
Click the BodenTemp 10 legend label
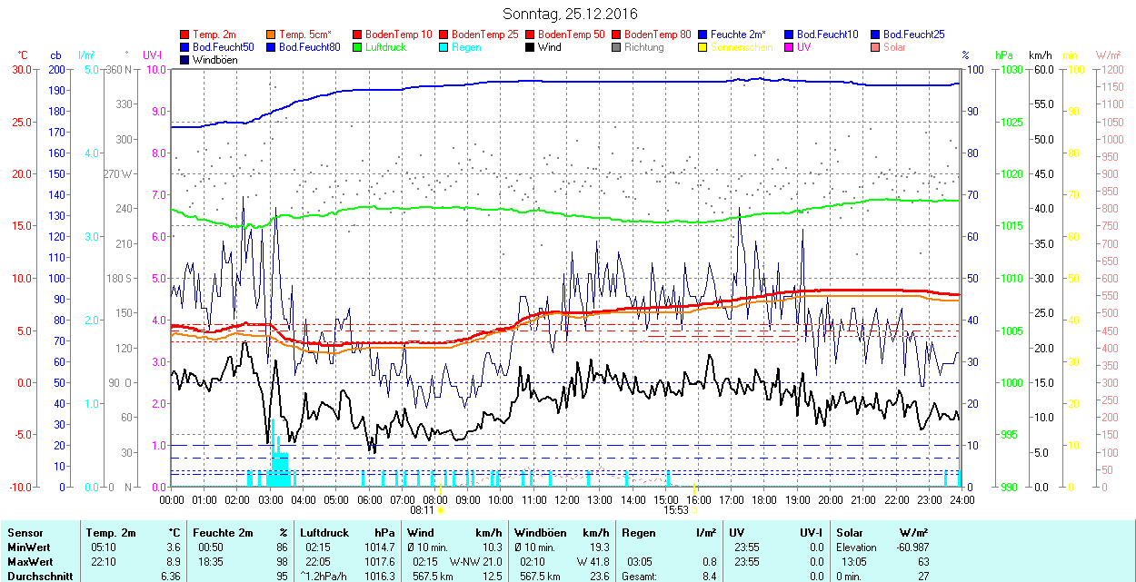click(398, 35)
